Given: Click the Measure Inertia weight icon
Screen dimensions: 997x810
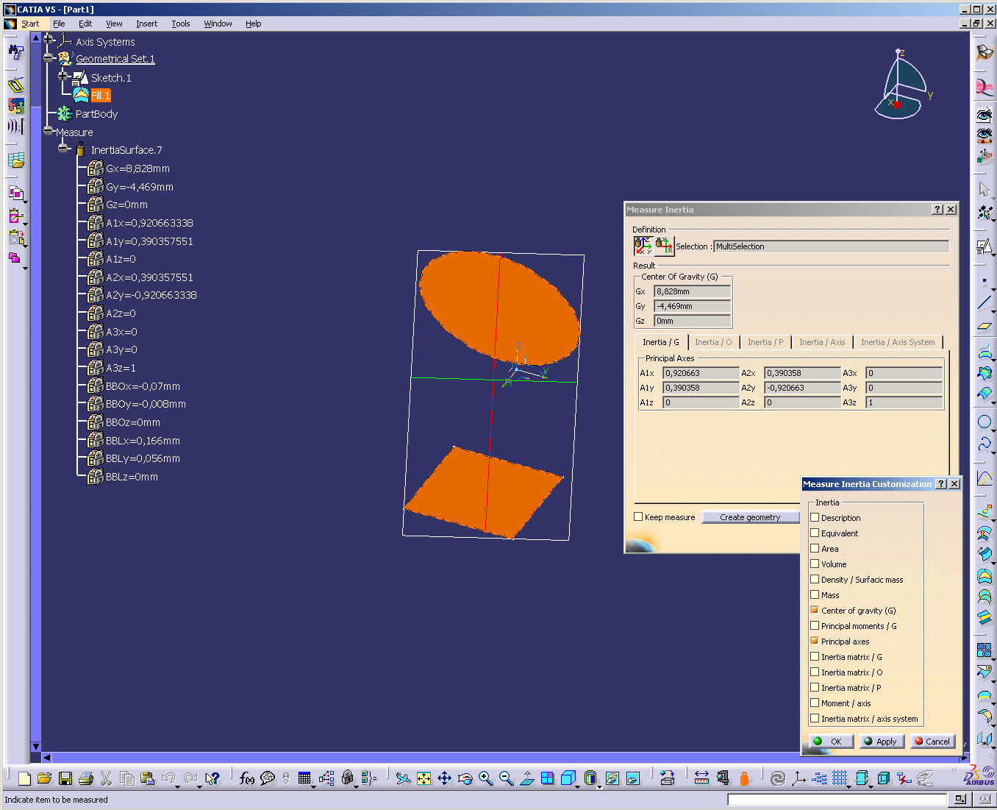Looking at the screenshot, I should tap(744, 778).
